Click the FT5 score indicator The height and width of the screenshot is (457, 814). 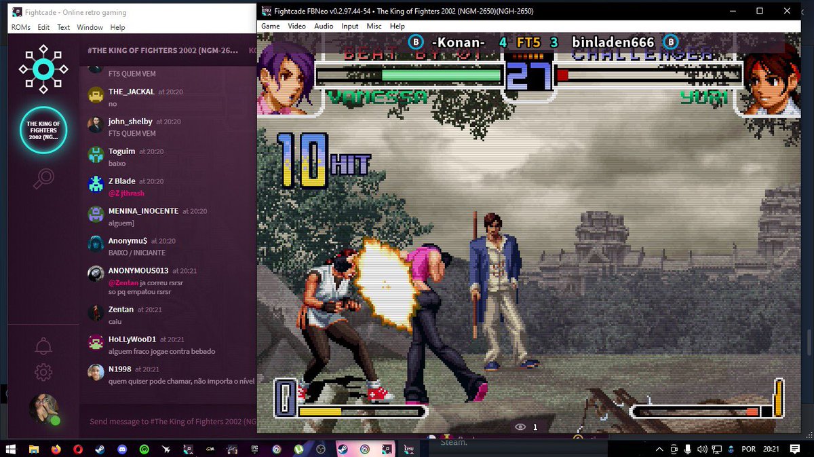pyautogui.click(x=529, y=42)
